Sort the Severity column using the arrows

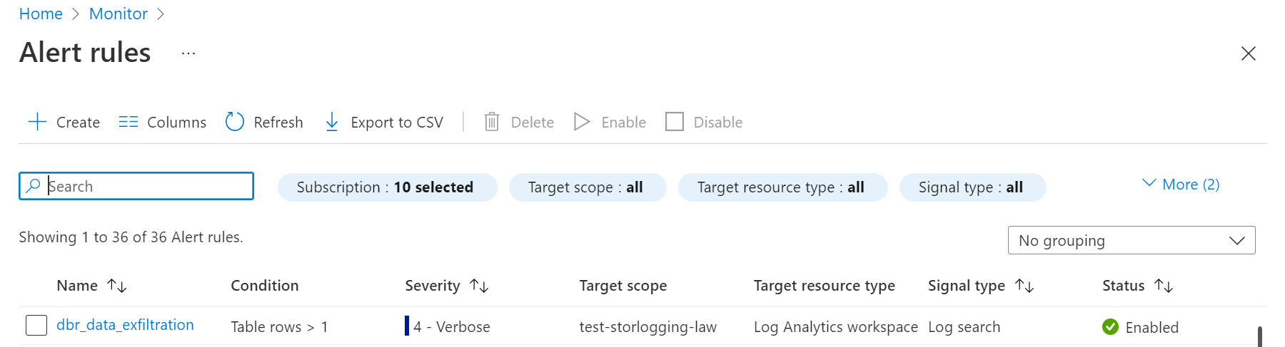click(x=479, y=286)
